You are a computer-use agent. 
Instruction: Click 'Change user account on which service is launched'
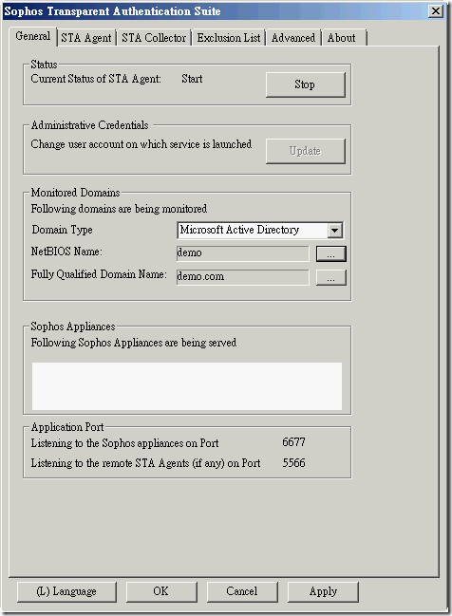tap(141, 144)
